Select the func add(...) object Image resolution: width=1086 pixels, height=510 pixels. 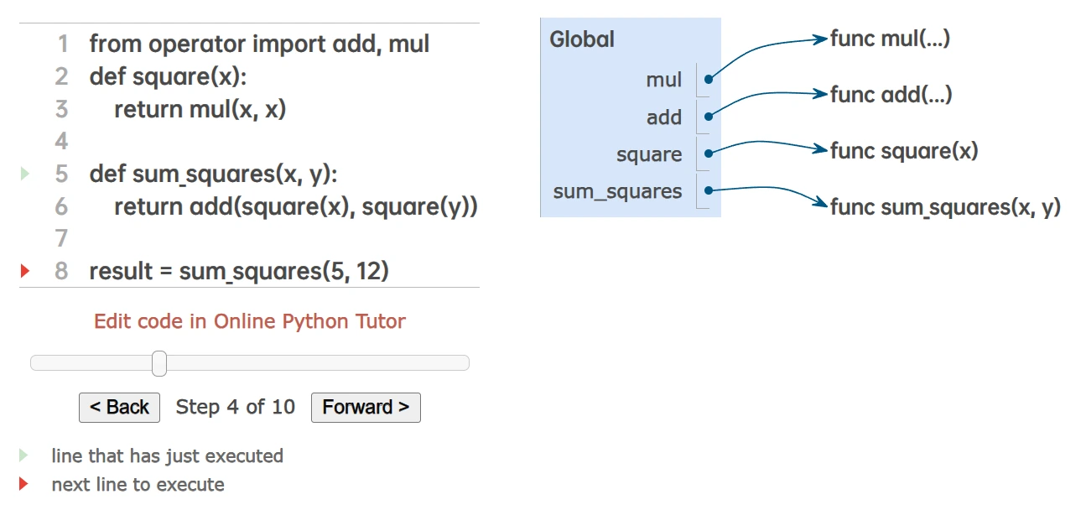pyautogui.click(x=891, y=95)
